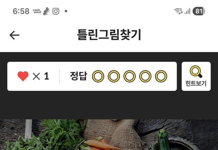Viewport: 218px width, 150px height.
Task: Tap the cash feed status bar icon
Action: tap(37, 11)
